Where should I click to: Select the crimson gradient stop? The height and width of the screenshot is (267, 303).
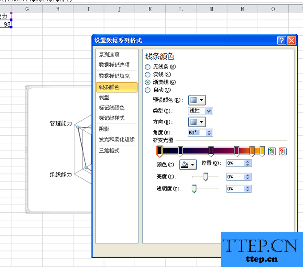tap(236, 151)
